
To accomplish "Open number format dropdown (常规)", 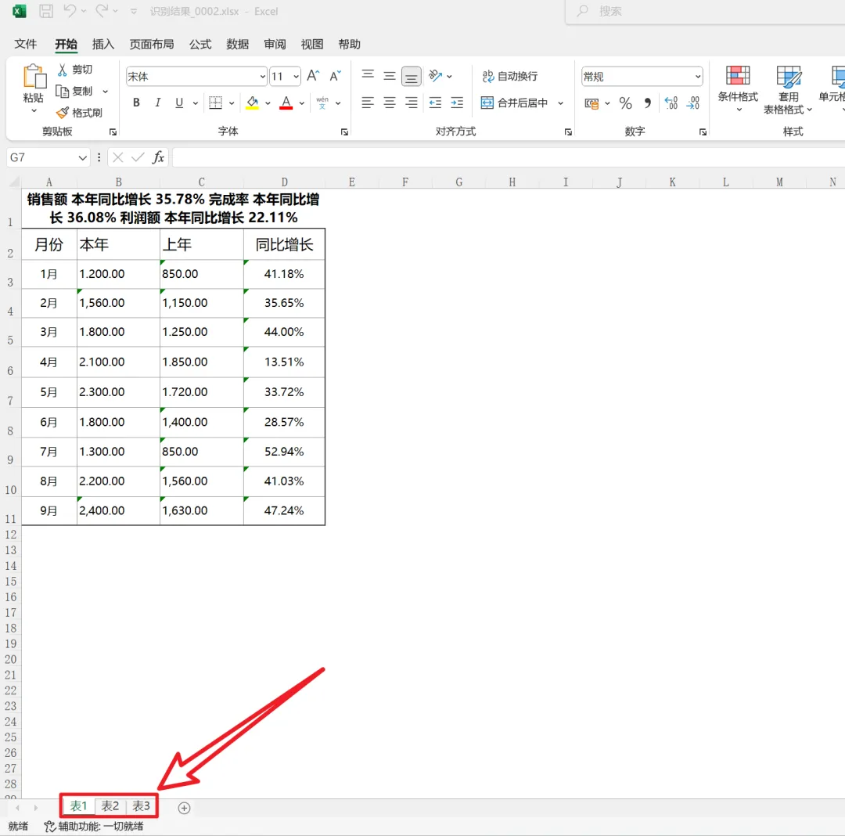I will pos(698,77).
